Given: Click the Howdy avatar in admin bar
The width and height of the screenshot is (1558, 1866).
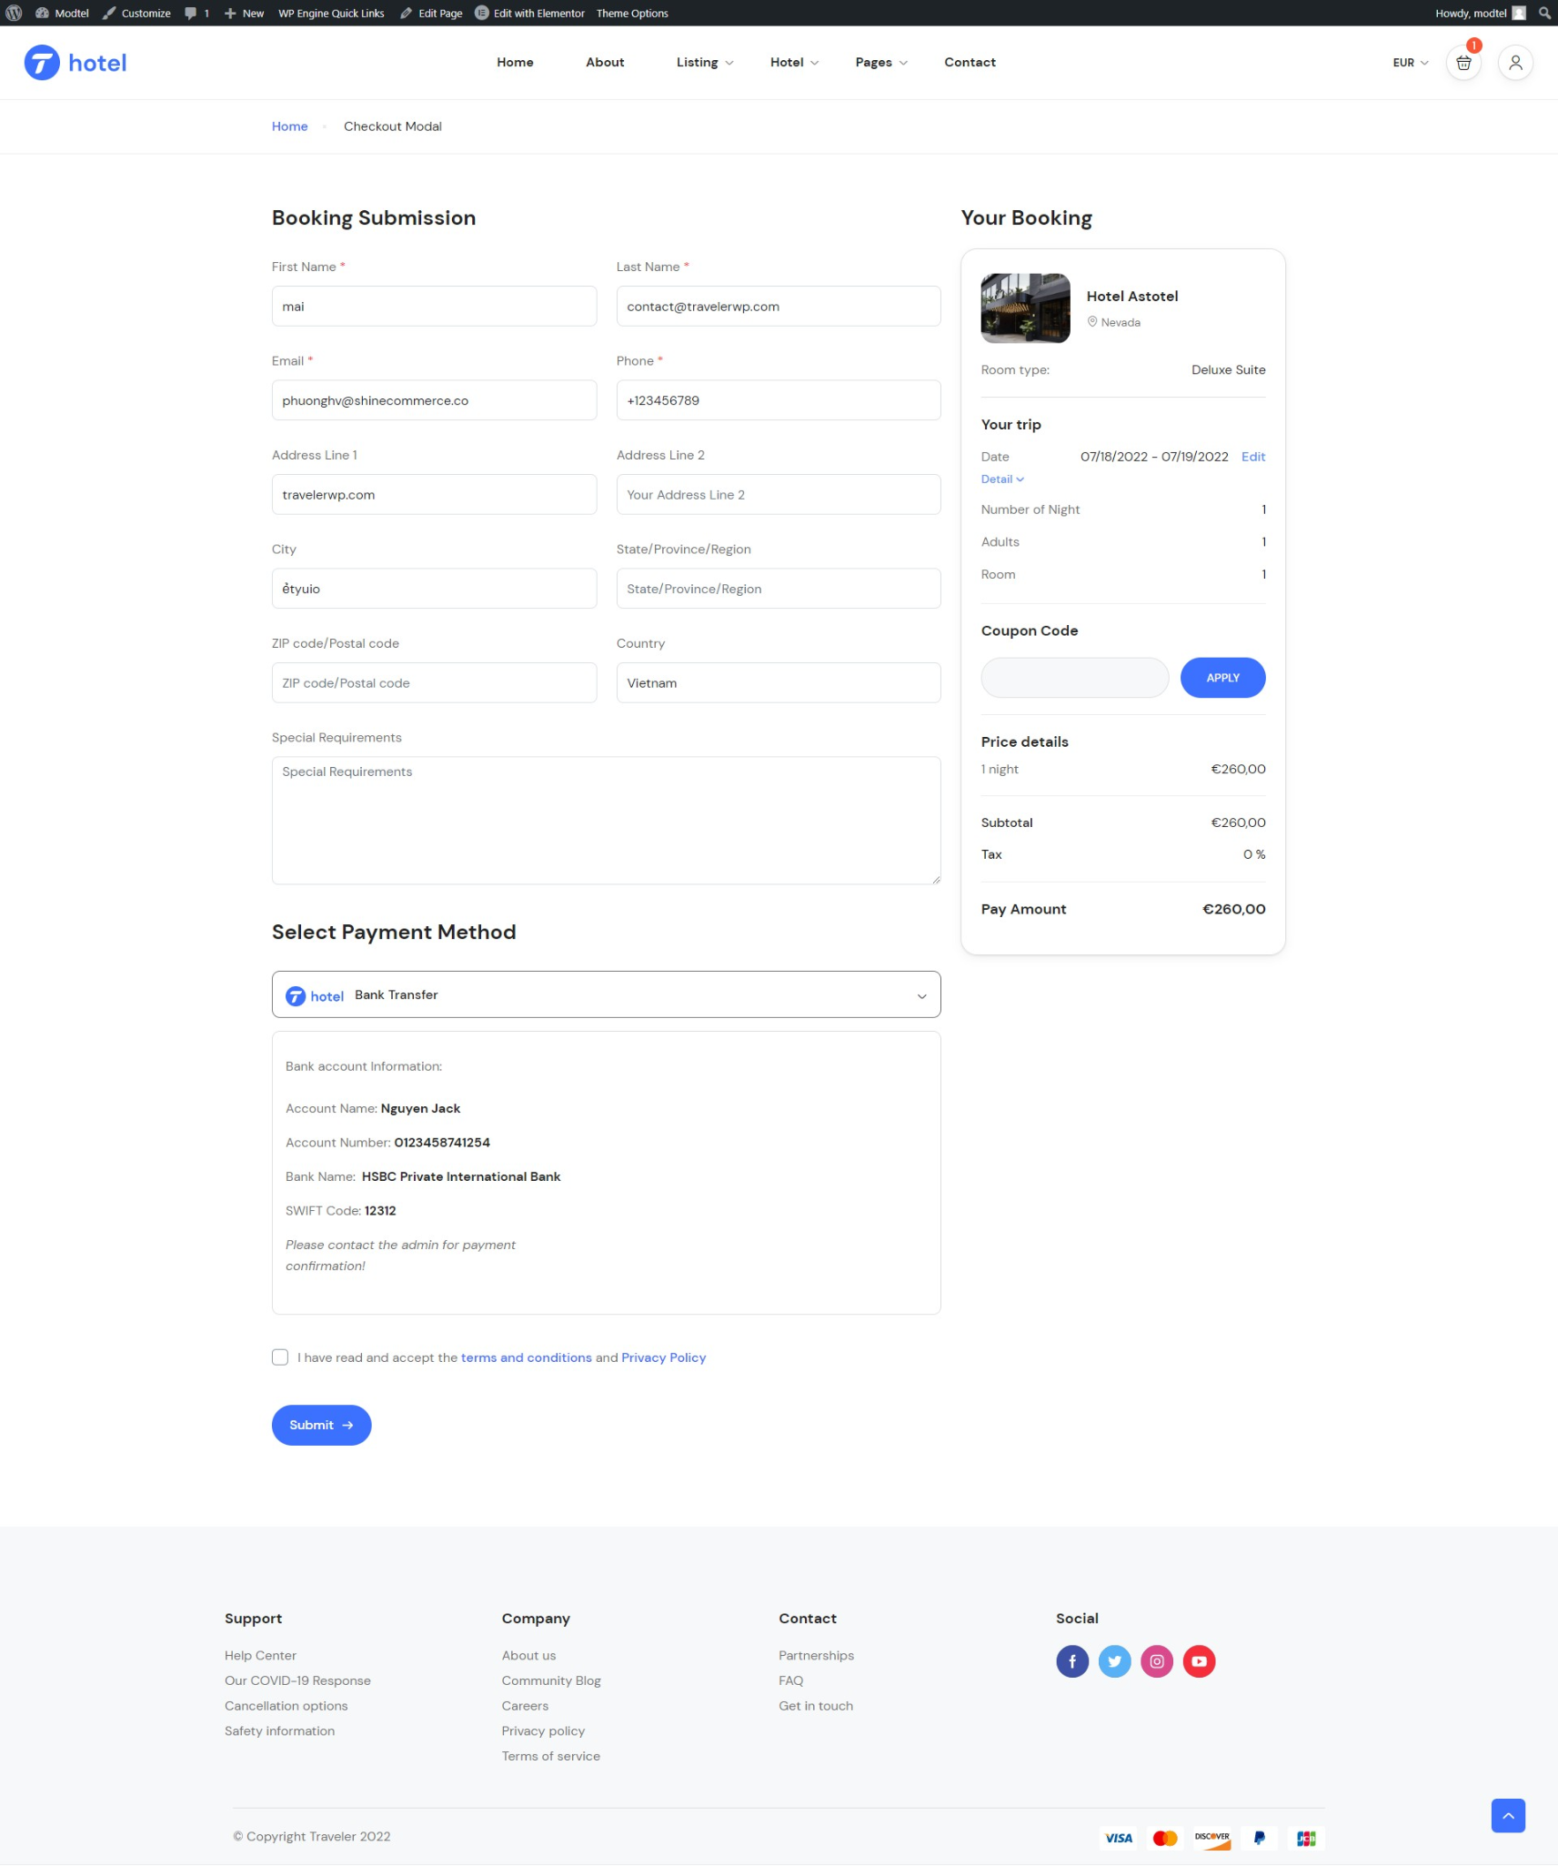Looking at the screenshot, I should click(1519, 13).
